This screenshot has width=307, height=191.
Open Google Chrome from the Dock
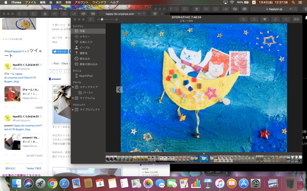52,184
